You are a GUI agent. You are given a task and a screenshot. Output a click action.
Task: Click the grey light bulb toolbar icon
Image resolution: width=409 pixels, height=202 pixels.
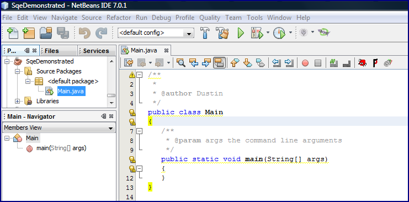coord(303,33)
